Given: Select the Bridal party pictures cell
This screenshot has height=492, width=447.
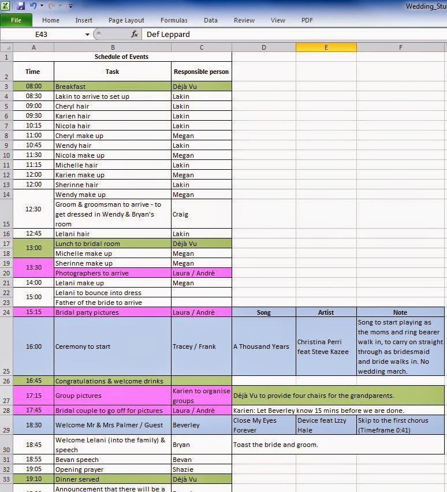Looking at the screenshot, I should click(113, 312).
